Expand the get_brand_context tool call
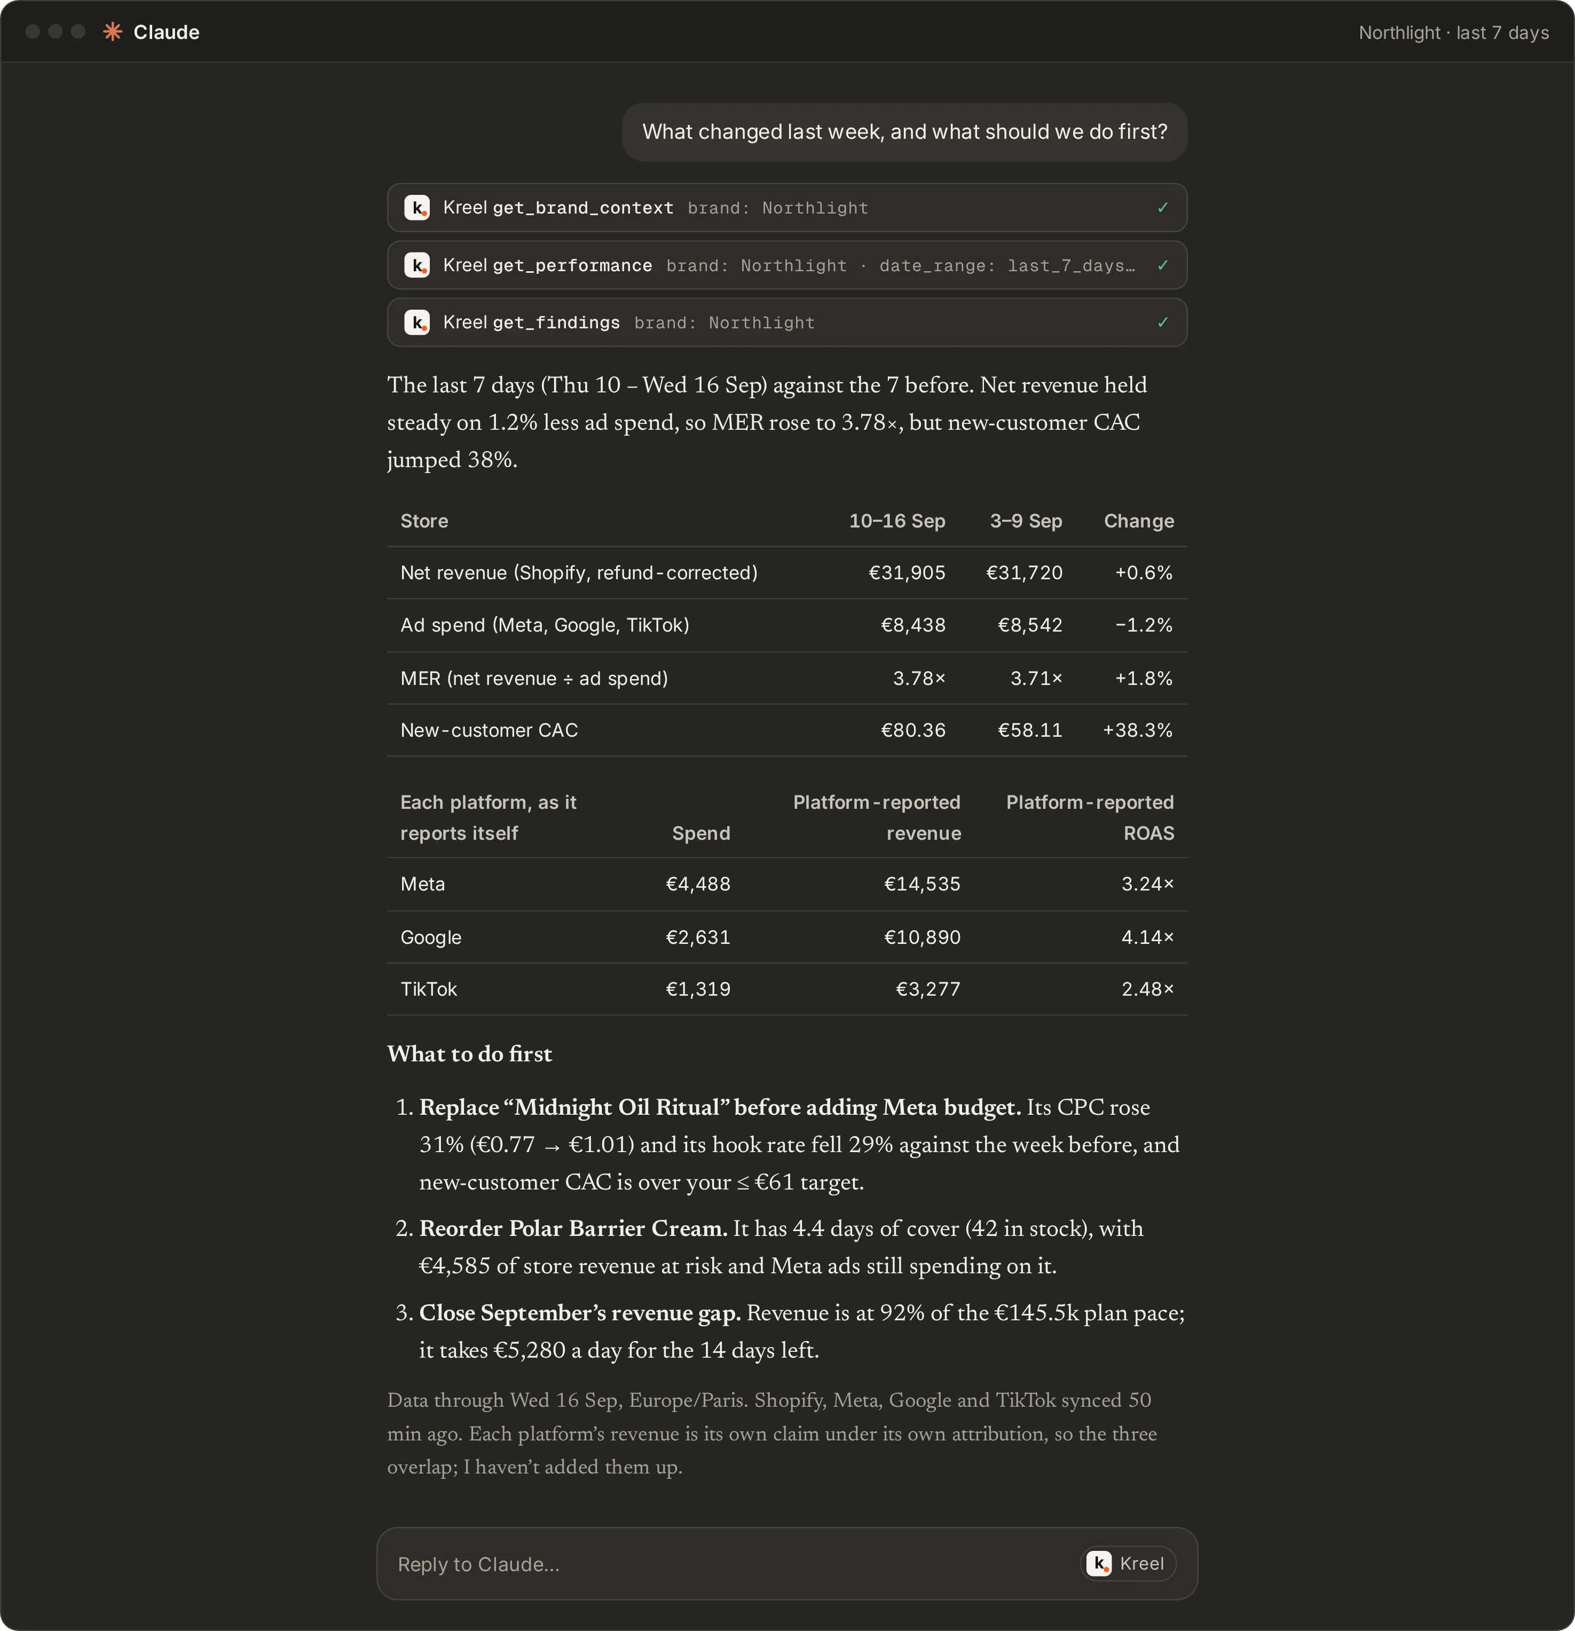Image resolution: width=1575 pixels, height=1631 pixels. (x=786, y=207)
